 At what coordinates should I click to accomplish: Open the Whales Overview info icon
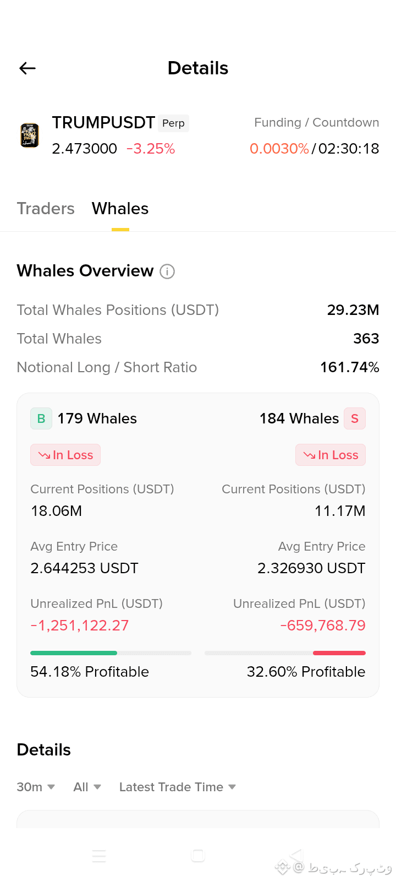(x=167, y=271)
